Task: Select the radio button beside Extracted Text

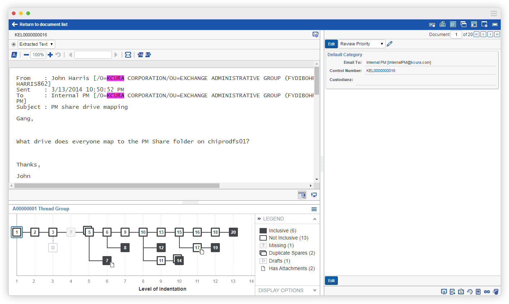Action: tap(14, 44)
